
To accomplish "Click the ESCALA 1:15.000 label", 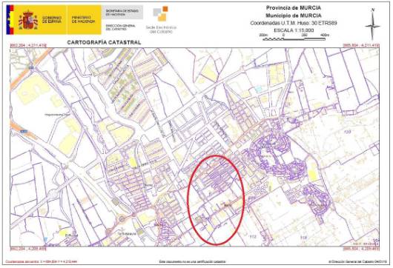I will pyautogui.click(x=294, y=30).
